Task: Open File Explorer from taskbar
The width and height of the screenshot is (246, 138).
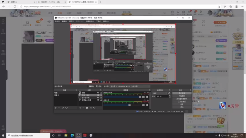Action: click(x=66, y=135)
